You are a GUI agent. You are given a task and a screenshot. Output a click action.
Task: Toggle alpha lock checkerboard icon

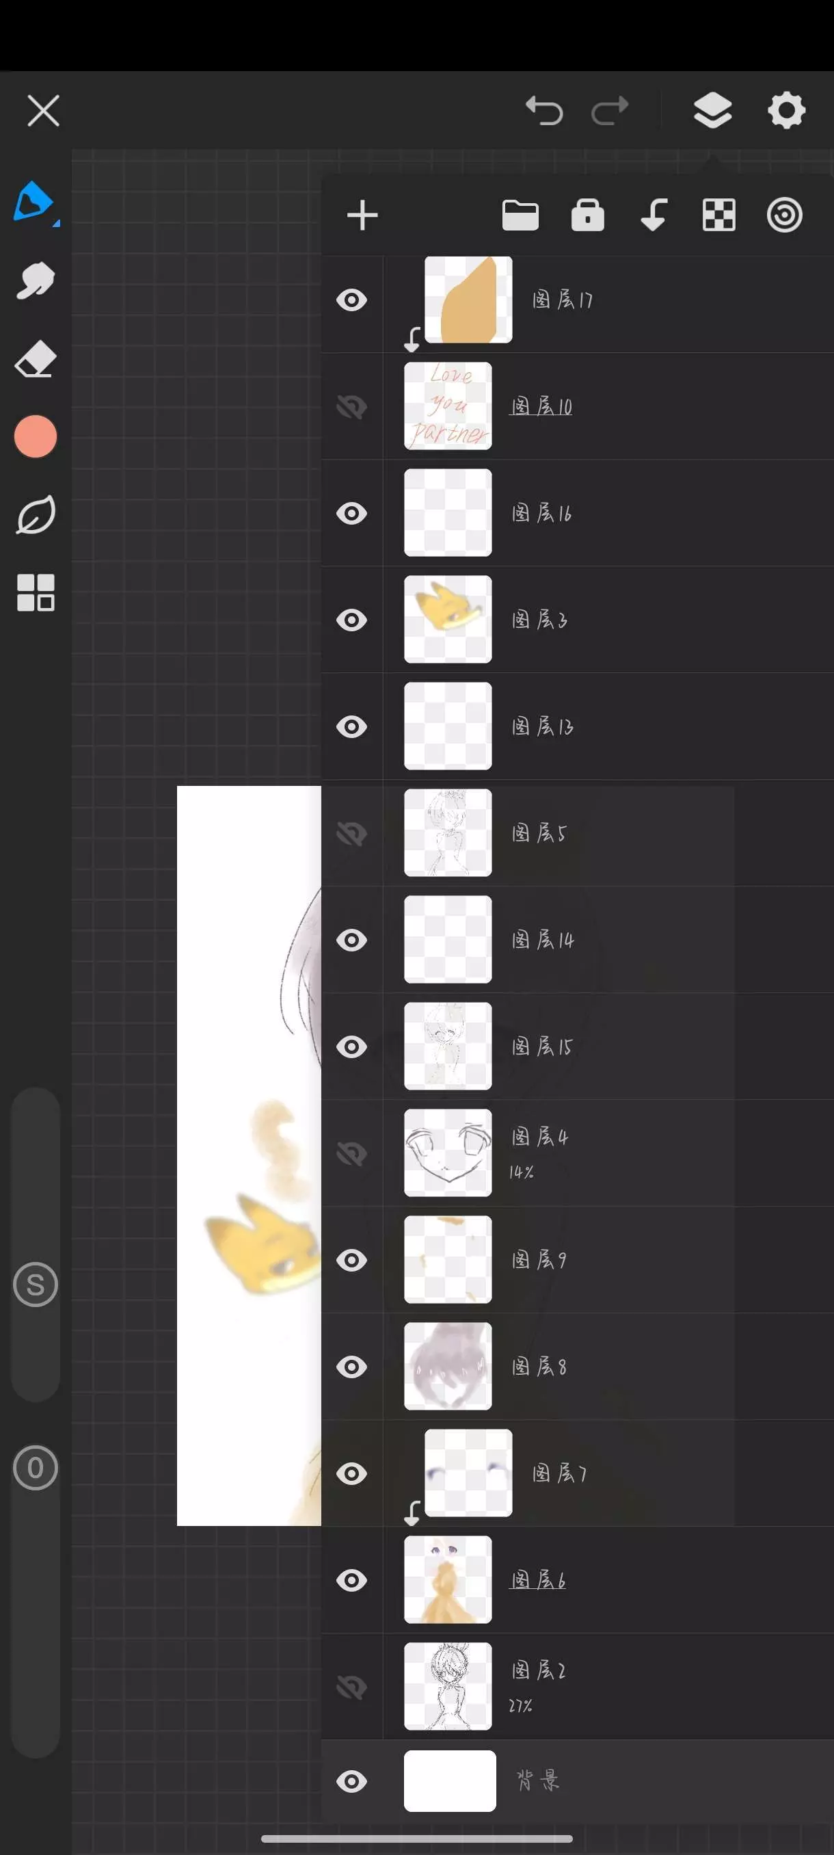point(718,215)
